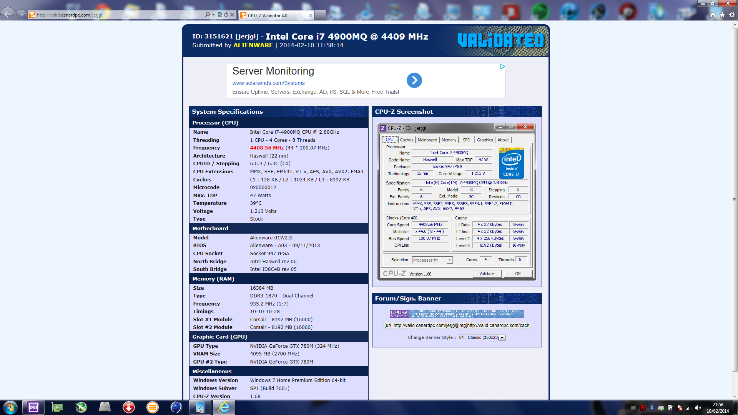Close the CPU-Z Validator 4.0 tab
This screenshot has height=415, width=738.
(x=311, y=15)
